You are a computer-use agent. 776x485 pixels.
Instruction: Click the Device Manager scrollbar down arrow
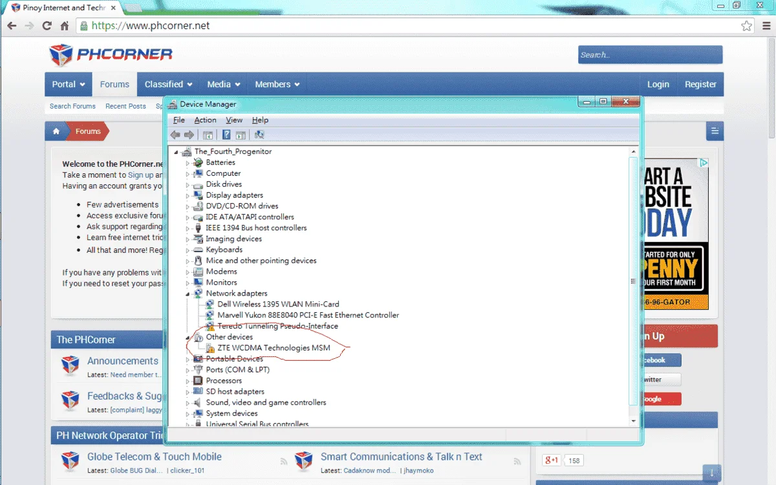coord(633,420)
